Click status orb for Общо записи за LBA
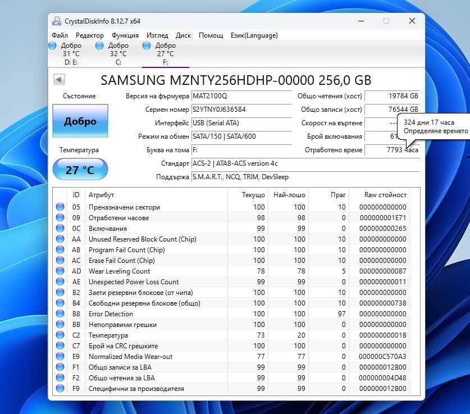 point(60,367)
